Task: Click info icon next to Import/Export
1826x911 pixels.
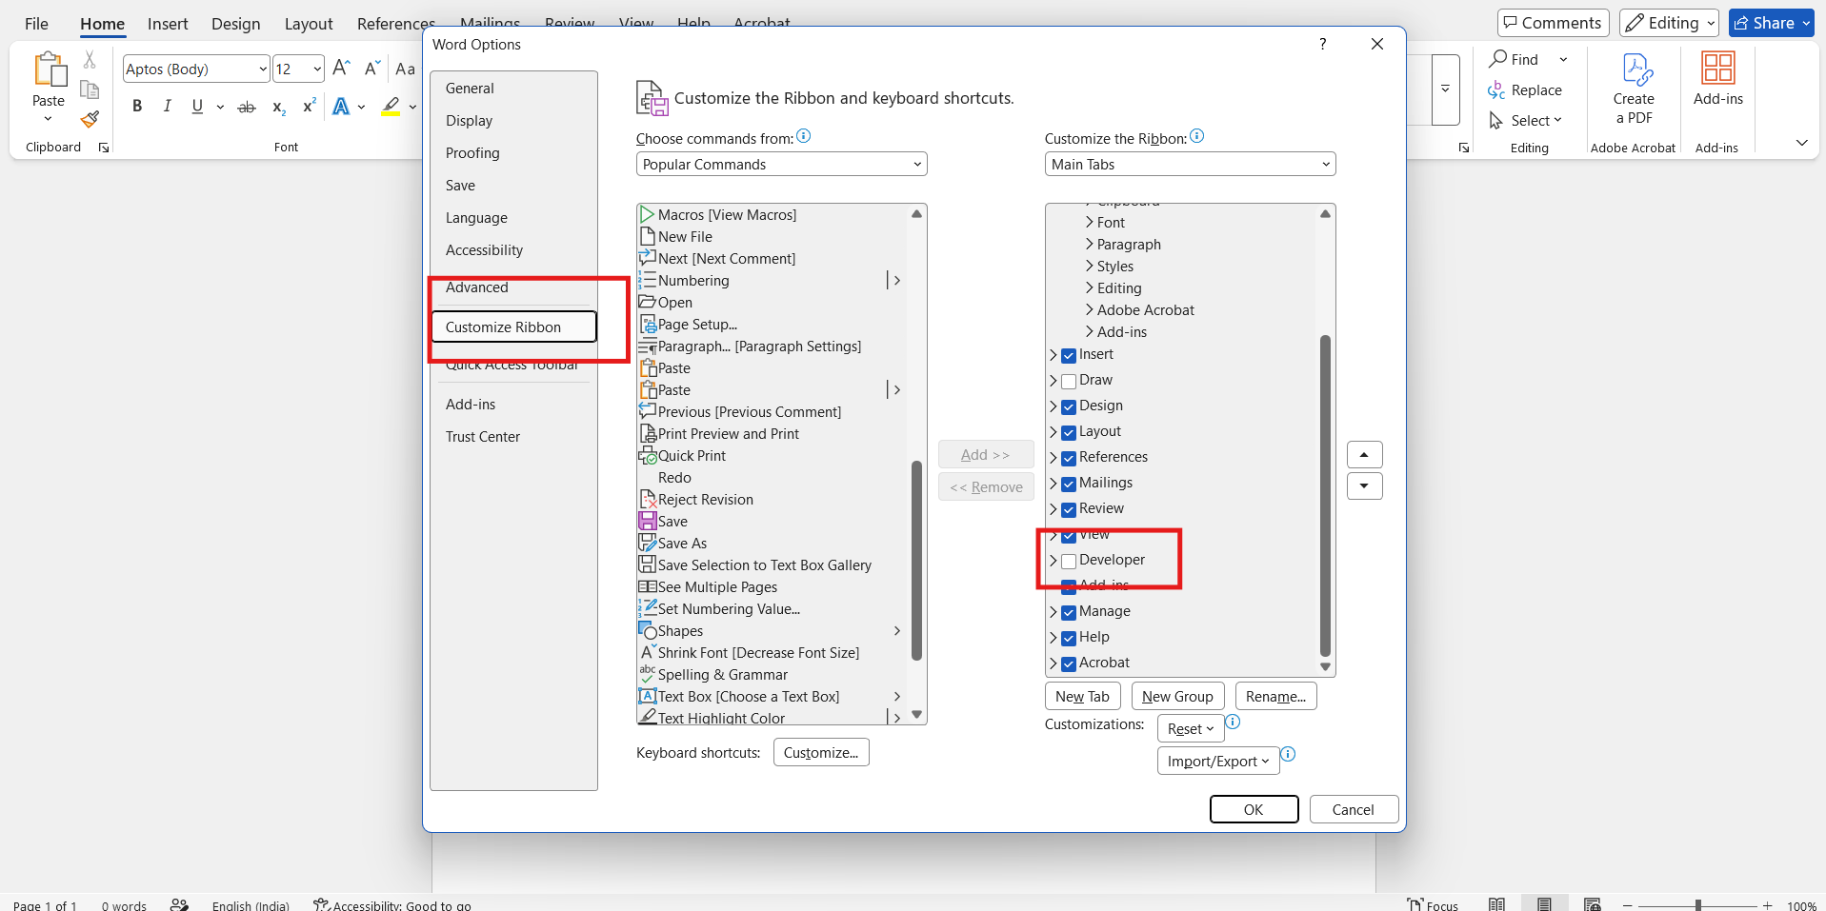Action: click(1288, 754)
